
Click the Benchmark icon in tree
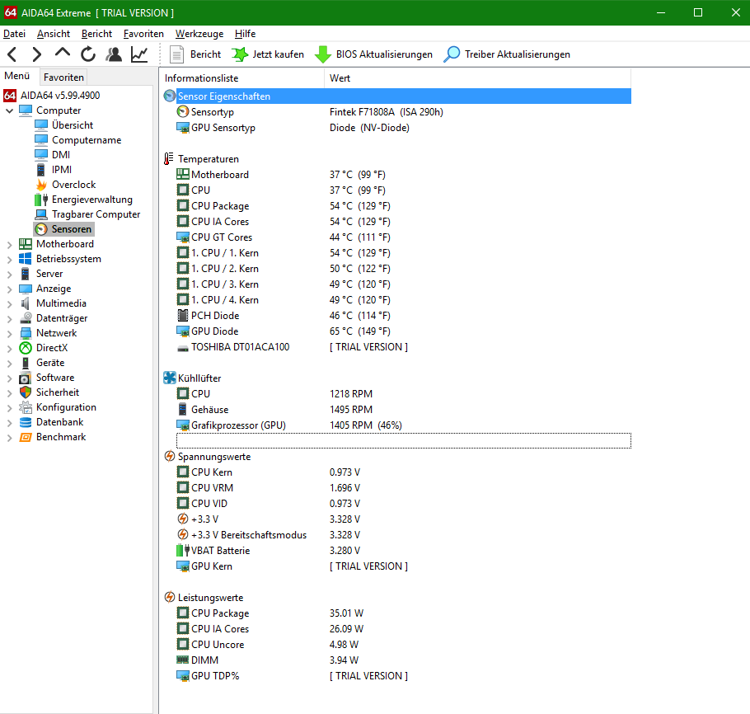(x=26, y=437)
